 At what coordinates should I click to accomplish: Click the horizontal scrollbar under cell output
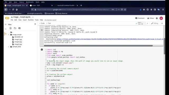tap(98, 46)
